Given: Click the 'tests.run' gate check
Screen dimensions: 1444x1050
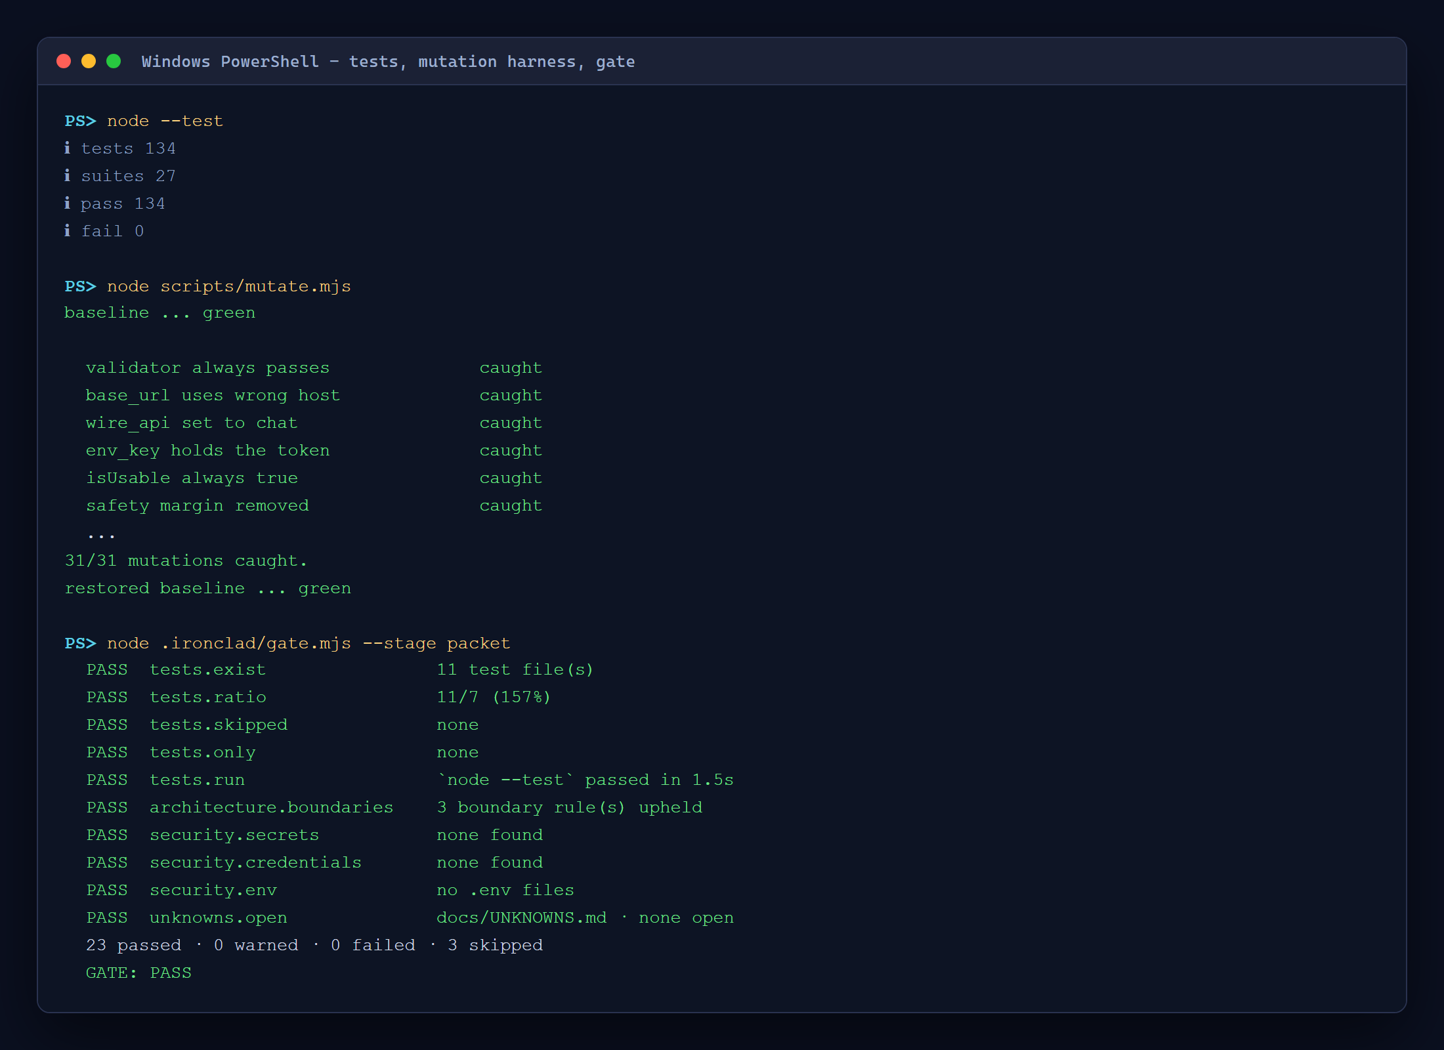Looking at the screenshot, I should click(x=197, y=780).
